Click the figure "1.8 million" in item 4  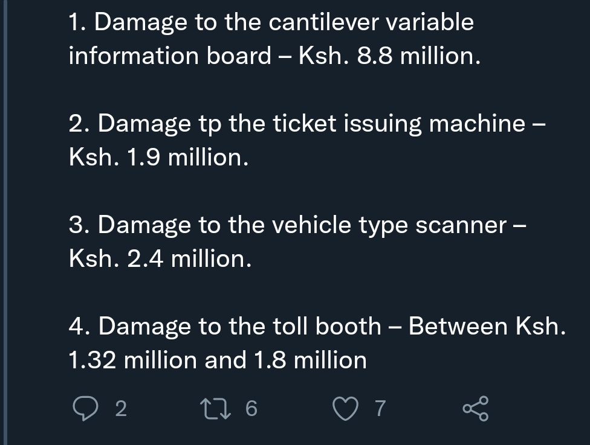310,360
